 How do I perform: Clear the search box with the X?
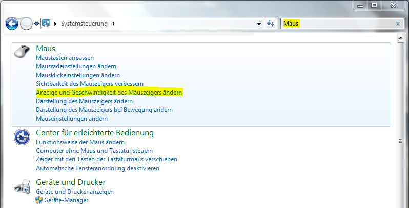398,24
